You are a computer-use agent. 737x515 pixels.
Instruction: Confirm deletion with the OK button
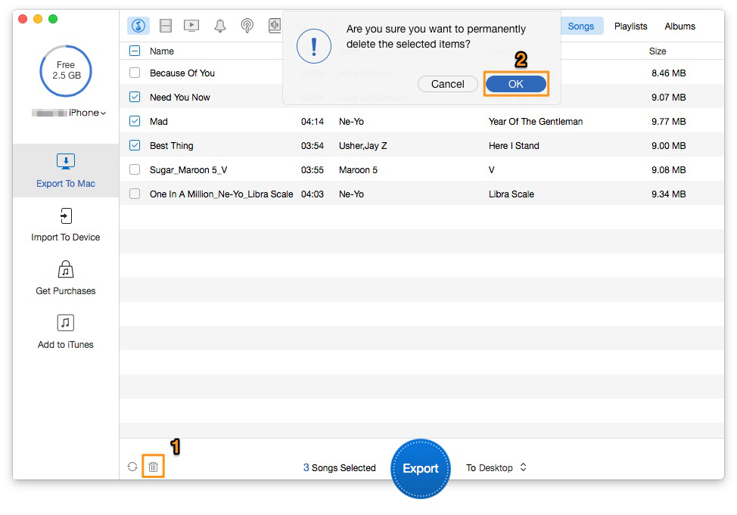pos(516,84)
